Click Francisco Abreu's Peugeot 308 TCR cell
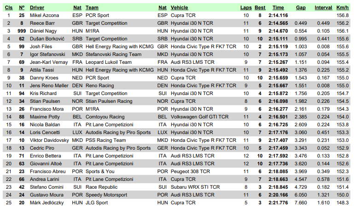The height and width of the screenshot is (208, 355). click(x=190, y=171)
